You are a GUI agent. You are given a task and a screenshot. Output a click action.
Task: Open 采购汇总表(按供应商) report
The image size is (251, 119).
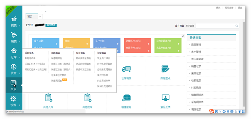click(x=36, y=70)
